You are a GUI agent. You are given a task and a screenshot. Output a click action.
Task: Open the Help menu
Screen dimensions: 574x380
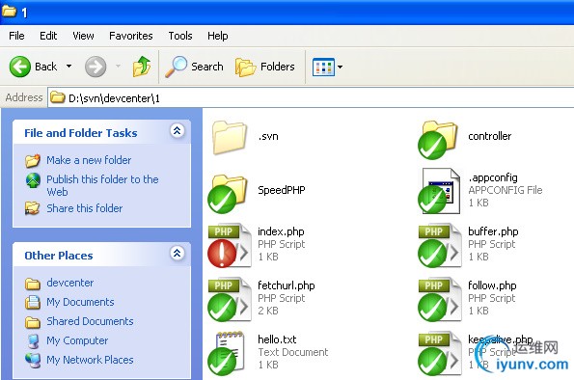(x=217, y=36)
